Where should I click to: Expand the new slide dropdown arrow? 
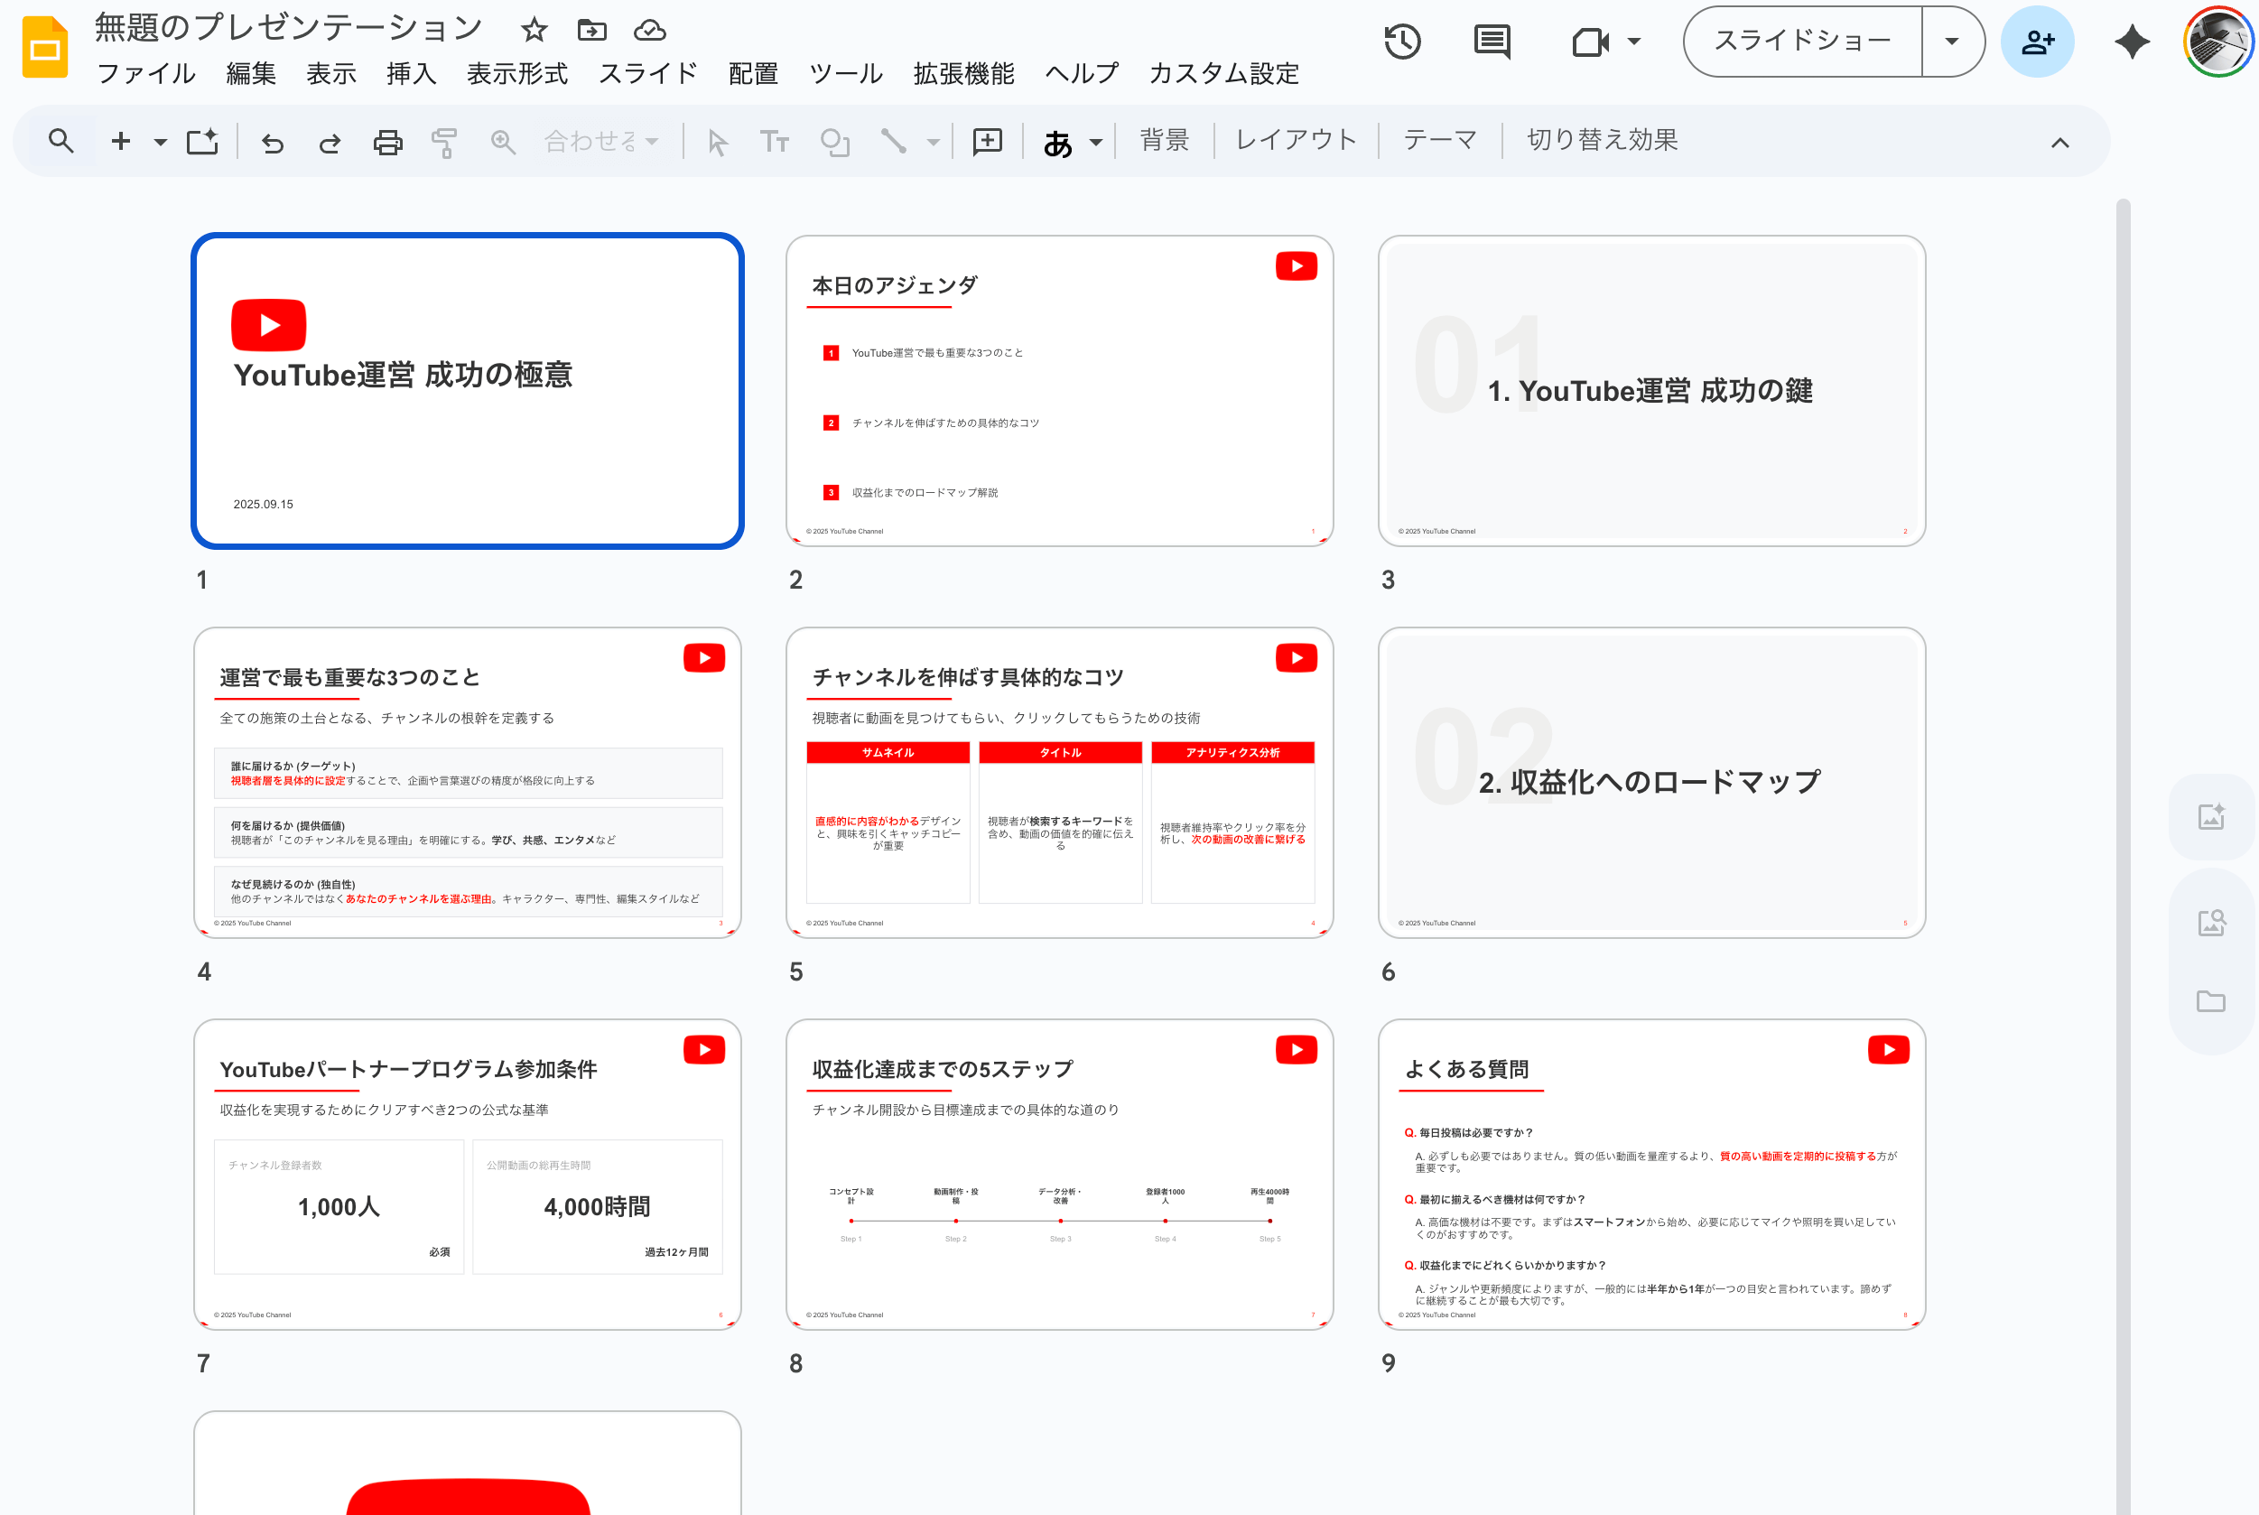coord(160,141)
